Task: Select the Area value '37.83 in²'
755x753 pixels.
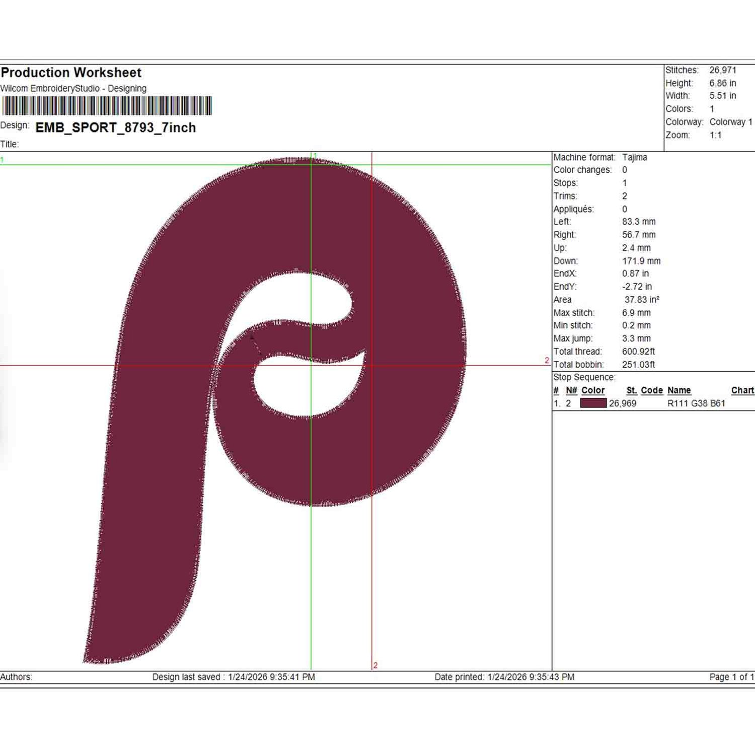Action: (x=642, y=300)
